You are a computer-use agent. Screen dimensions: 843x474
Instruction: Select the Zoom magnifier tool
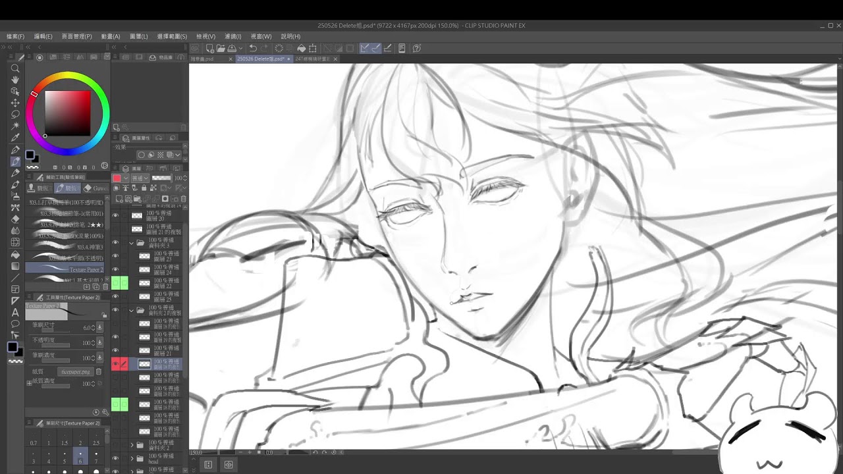(x=15, y=68)
